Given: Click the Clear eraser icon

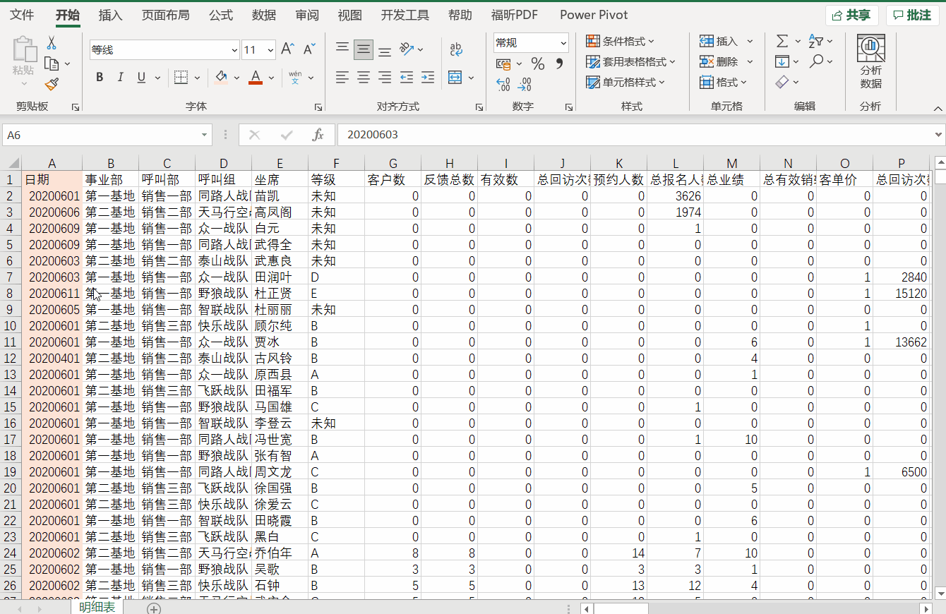Looking at the screenshot, I should click(x=782, y=82).
